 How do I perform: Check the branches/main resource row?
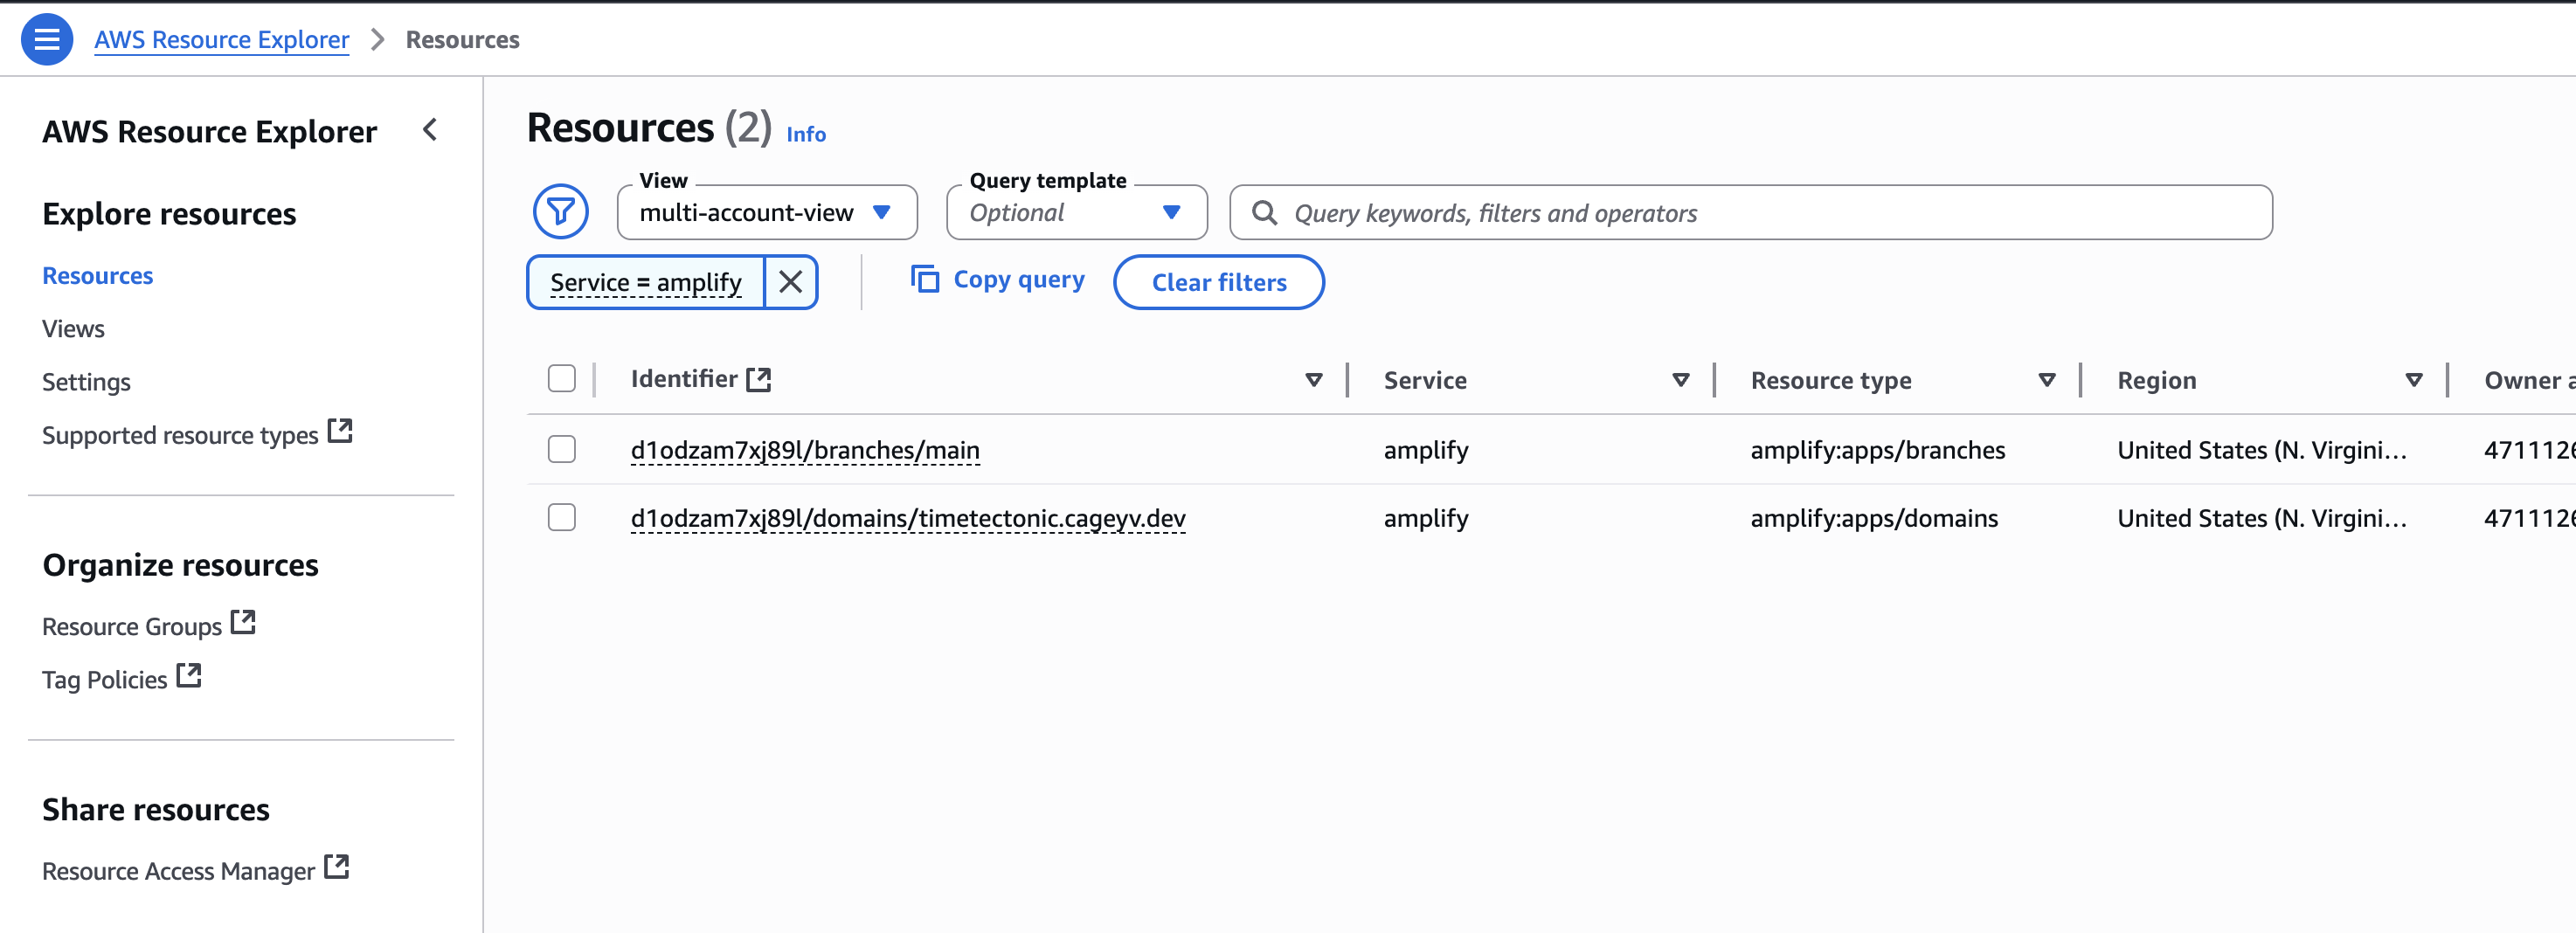[562, 449]
